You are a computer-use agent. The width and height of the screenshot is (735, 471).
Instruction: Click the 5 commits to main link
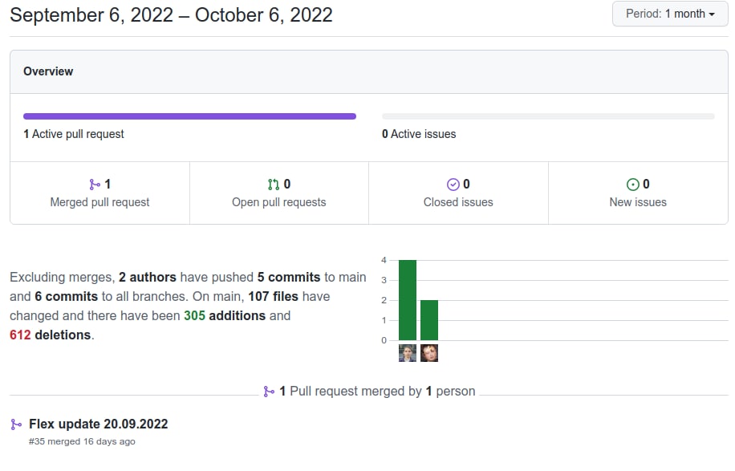[x=289, y=277]
